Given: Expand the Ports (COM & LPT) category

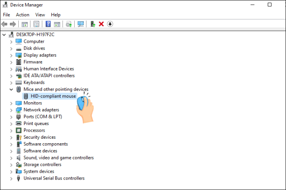Looking at the screenshot, I should click(x=11, y=117).
